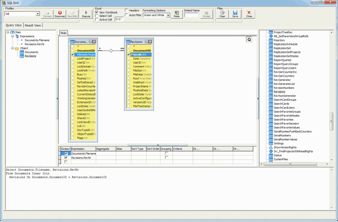
Task: Select the Disconnect icon
Action: pyautogui.click(x=60, y=13)
